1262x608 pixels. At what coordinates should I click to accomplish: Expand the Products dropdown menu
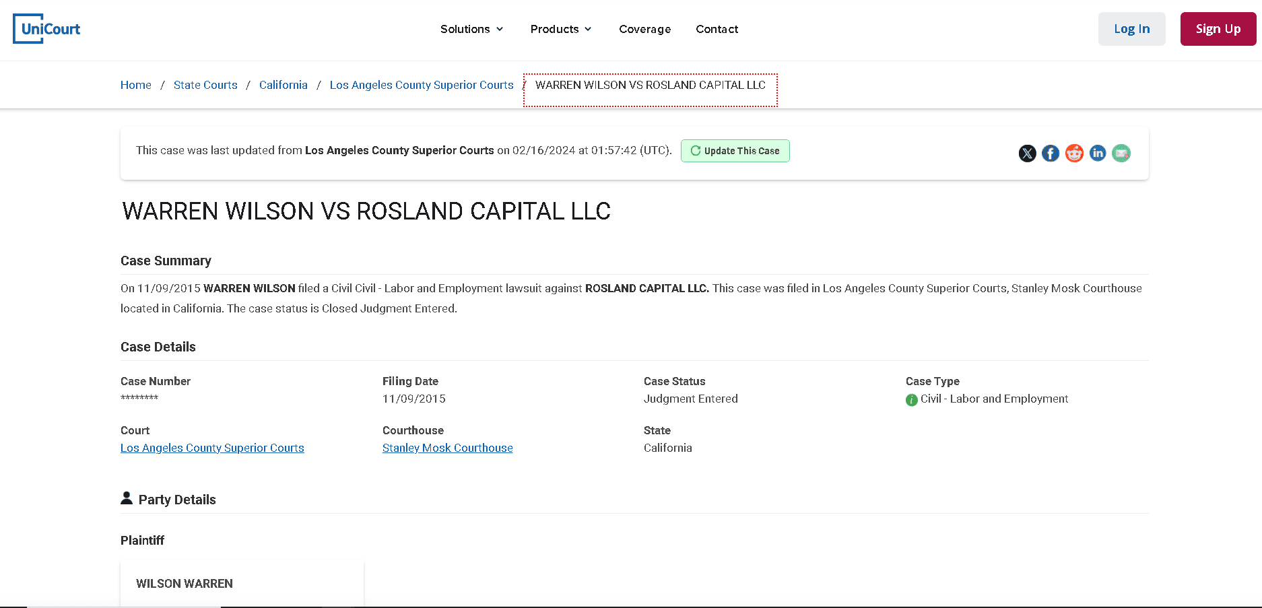coord(560,29)
